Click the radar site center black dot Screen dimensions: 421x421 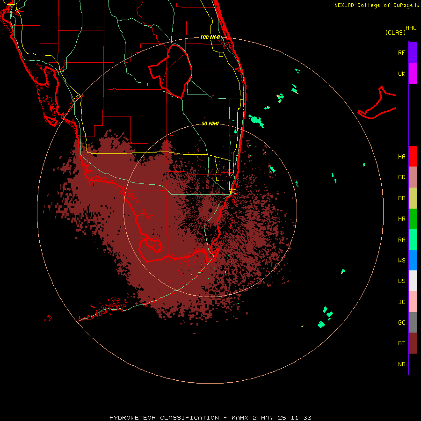(x=210, y=210)
